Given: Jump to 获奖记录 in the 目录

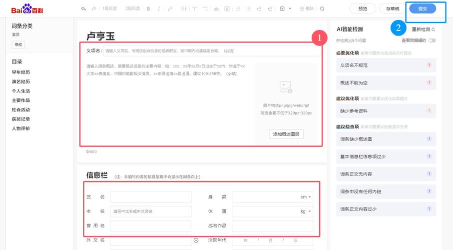Looking at the screenshot, I should 21,119.
